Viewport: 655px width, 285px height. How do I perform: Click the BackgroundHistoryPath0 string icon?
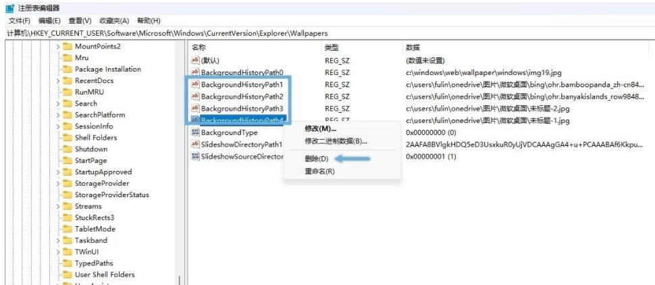(x=195, y=72)
